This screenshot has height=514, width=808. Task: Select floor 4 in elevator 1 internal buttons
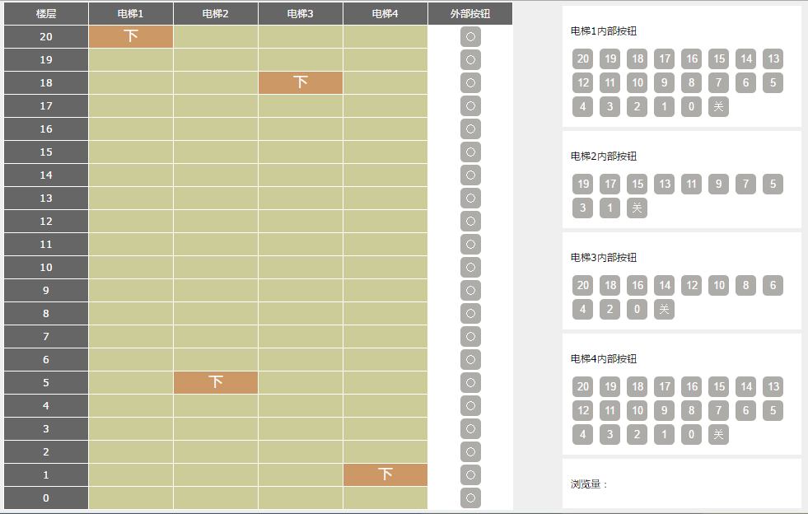[583, 107]
